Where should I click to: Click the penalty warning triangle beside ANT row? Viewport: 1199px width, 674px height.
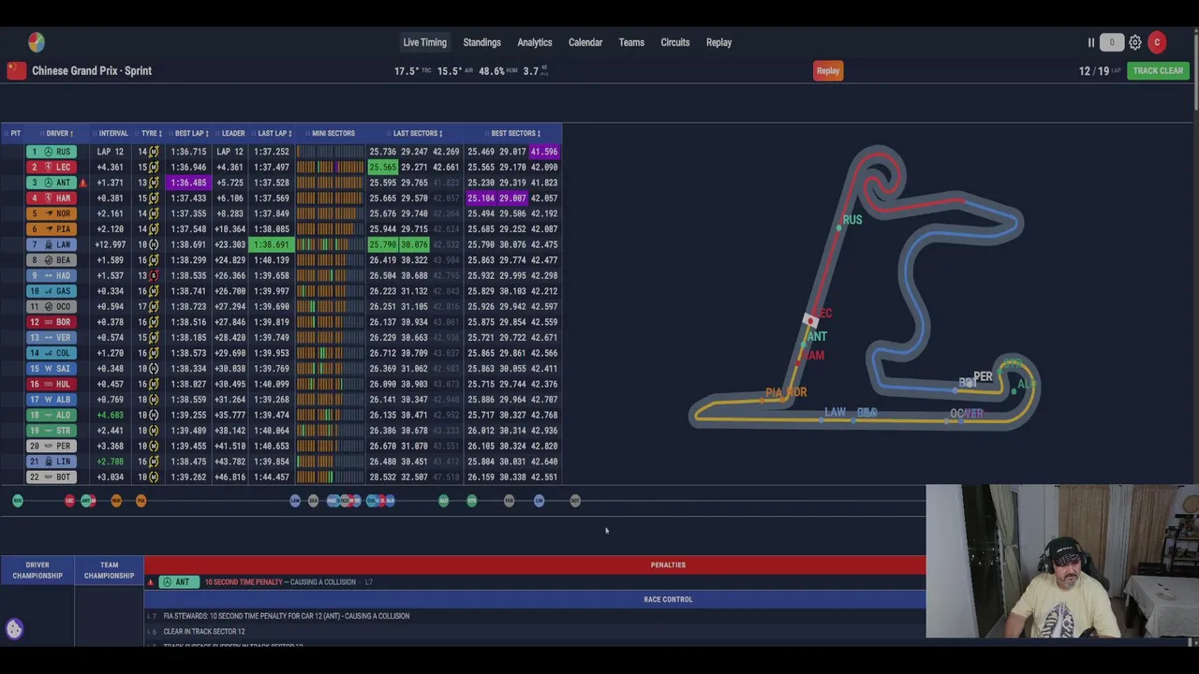(83, 183)
